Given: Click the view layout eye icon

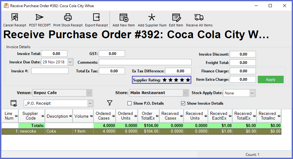Looking at the screenshot, I should point(13,103).
